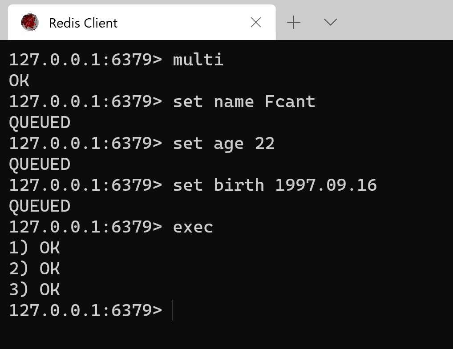The image size is (453, 349).
Task: Click the date value 1997.09.16
Action: tap(326, 185)
